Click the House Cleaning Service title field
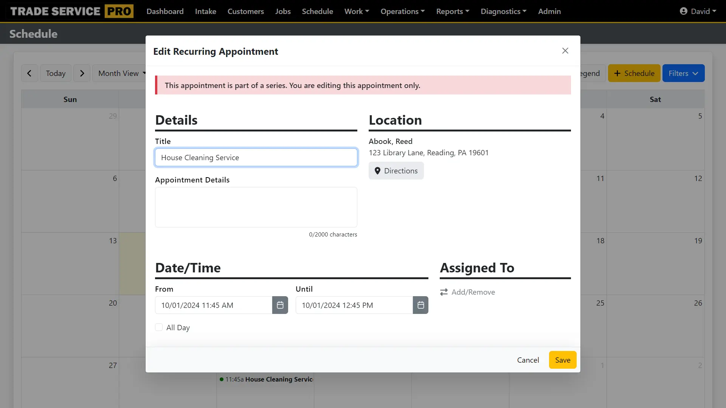 point(256,157)
